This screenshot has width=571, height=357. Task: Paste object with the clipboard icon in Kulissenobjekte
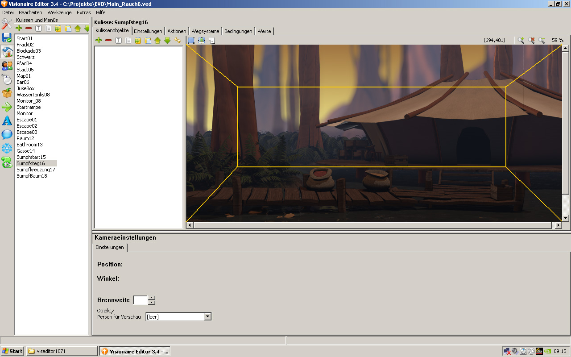[148, 41]
